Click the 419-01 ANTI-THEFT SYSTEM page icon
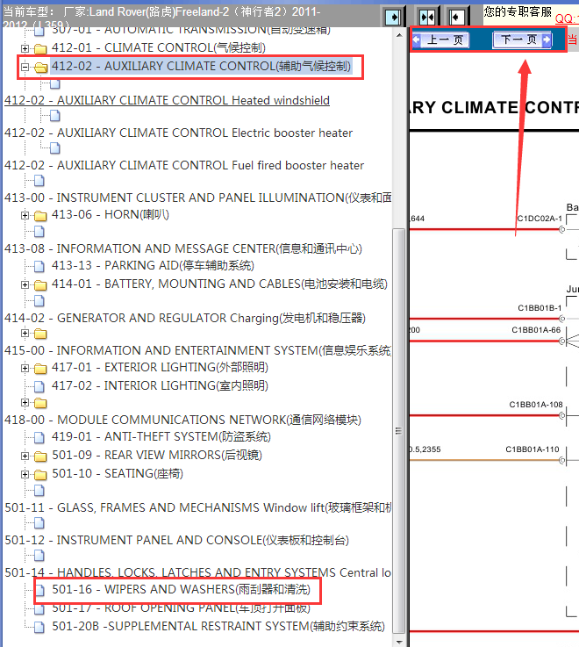The image size is (579, 647). click(x=39, y=437)
